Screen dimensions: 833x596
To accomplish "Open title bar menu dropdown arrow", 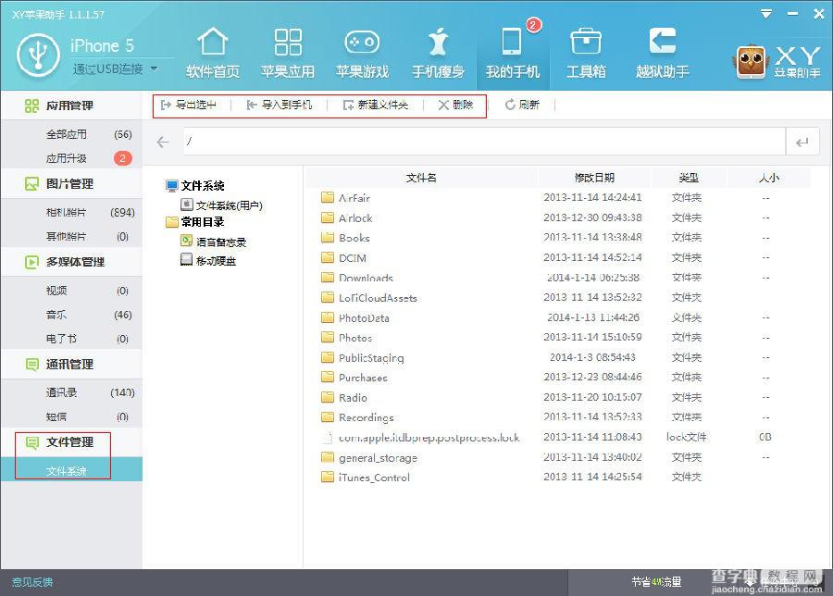I will 766,14.
